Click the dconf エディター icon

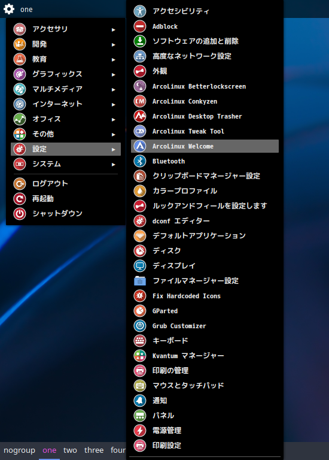coord(140,221)
